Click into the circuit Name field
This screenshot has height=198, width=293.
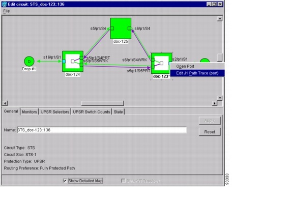(x=102, y=130)
